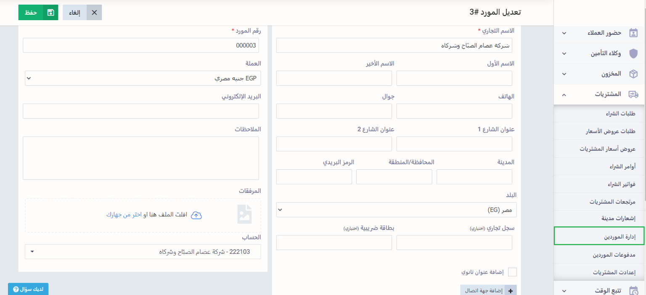The height and width of the screenshot is (295, 646).
Task: Open the supplier payments menu item
Action: click(614, 255)
